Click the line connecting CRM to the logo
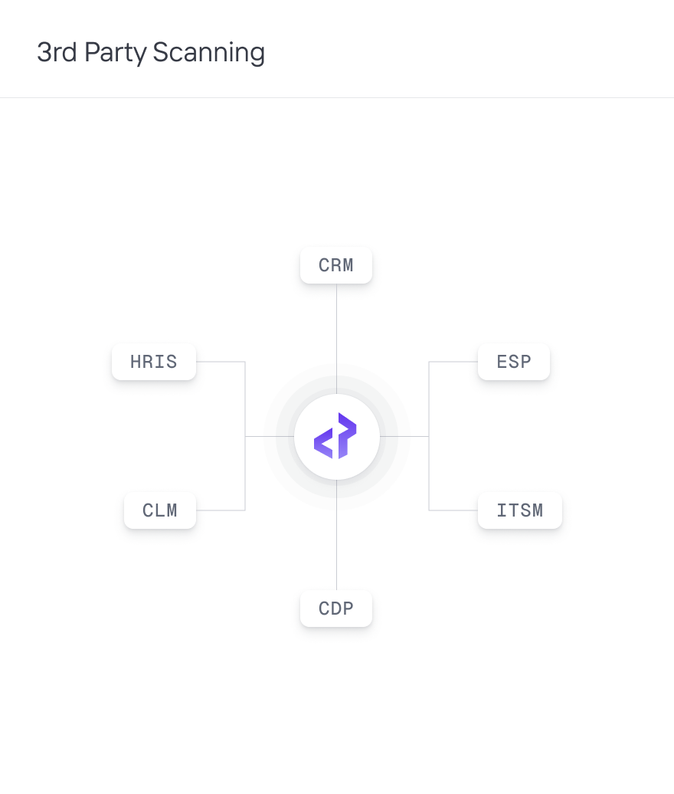The height and width of the screenshot is (794, 674). click(336, 330)
